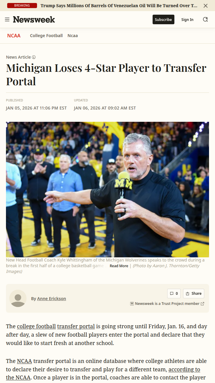Open the search icon in header
This screenshot has height=383, width=215.
(x=205, y=19)
